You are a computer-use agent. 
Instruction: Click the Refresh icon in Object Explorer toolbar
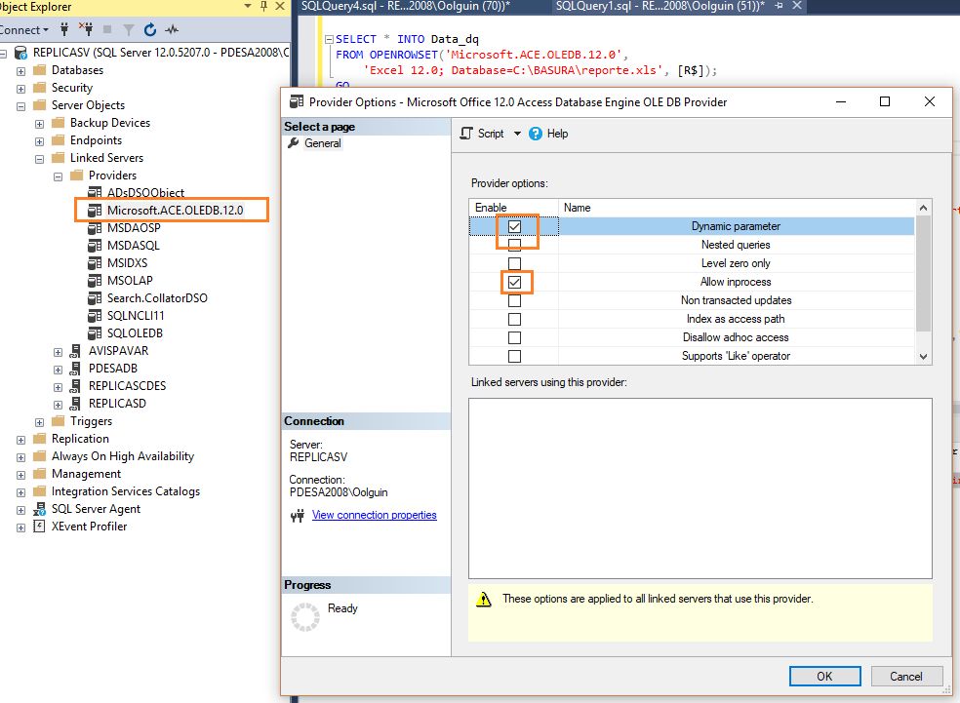(x=149, y=31)
